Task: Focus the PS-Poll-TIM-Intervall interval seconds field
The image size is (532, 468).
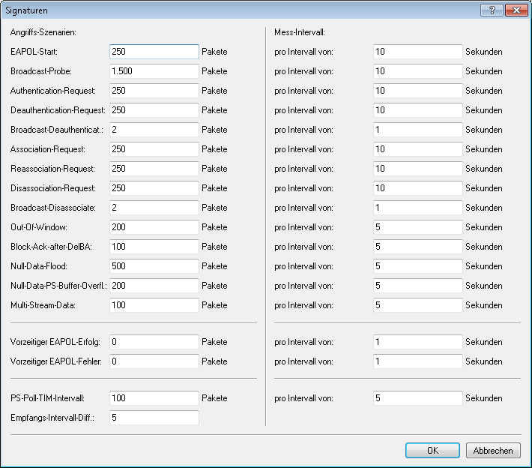Action: [x=417, y=398]
